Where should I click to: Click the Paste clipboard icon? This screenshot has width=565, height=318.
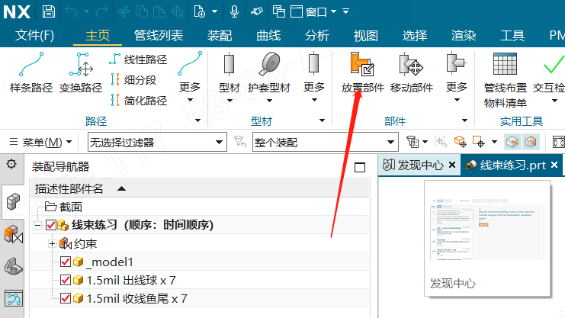pyautogui.click(x=159, y=11)
